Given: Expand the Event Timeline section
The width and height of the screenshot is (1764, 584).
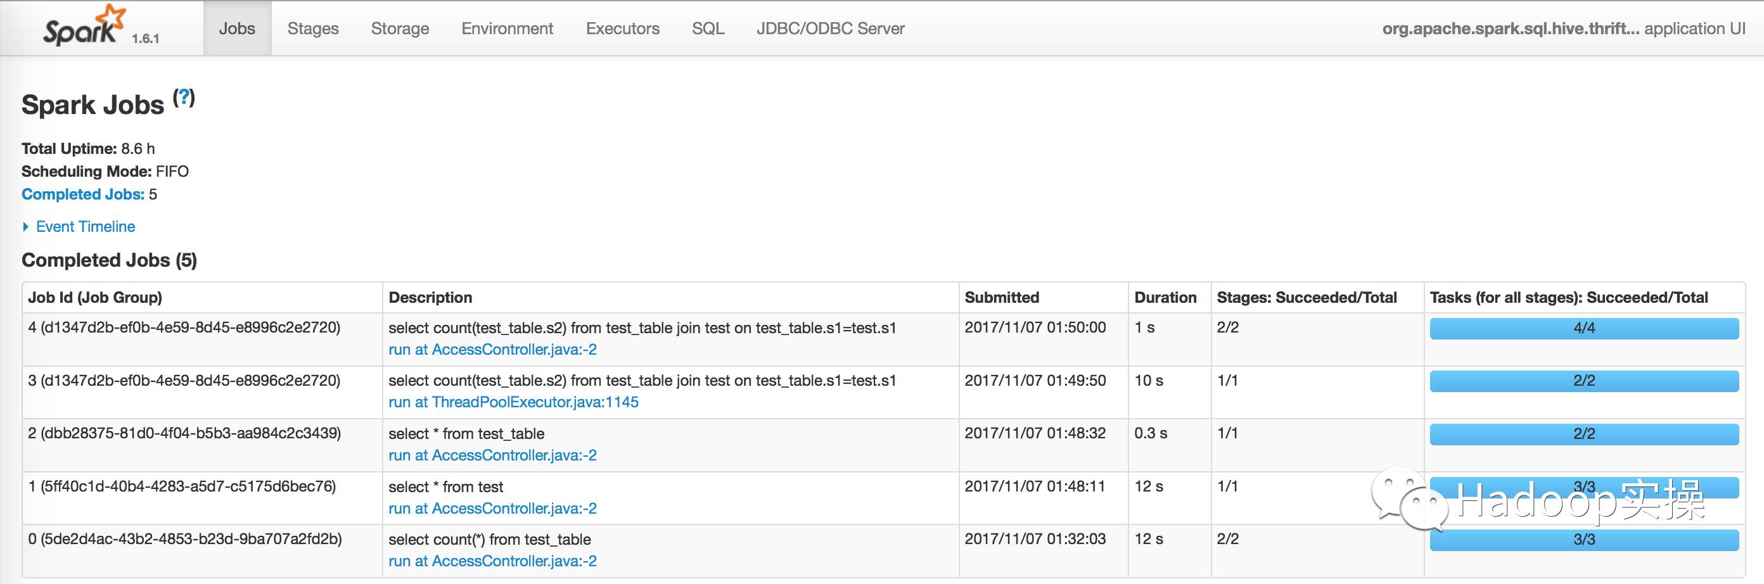Looking at the screenshot, I should click(79, 227).
